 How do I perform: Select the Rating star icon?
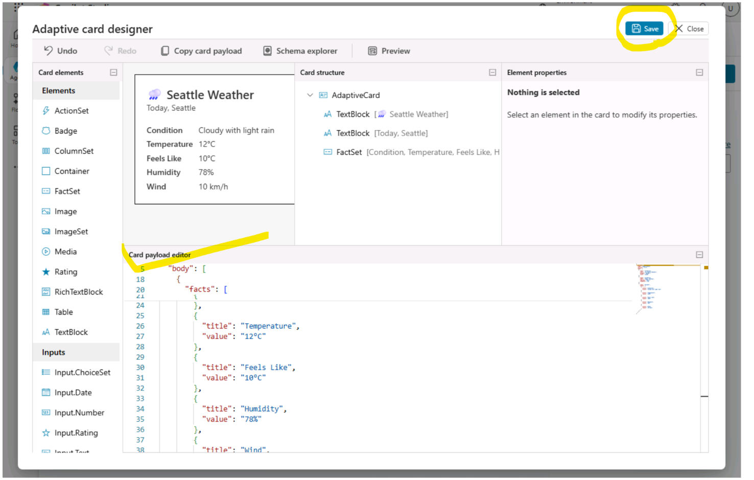pos(46,272)
